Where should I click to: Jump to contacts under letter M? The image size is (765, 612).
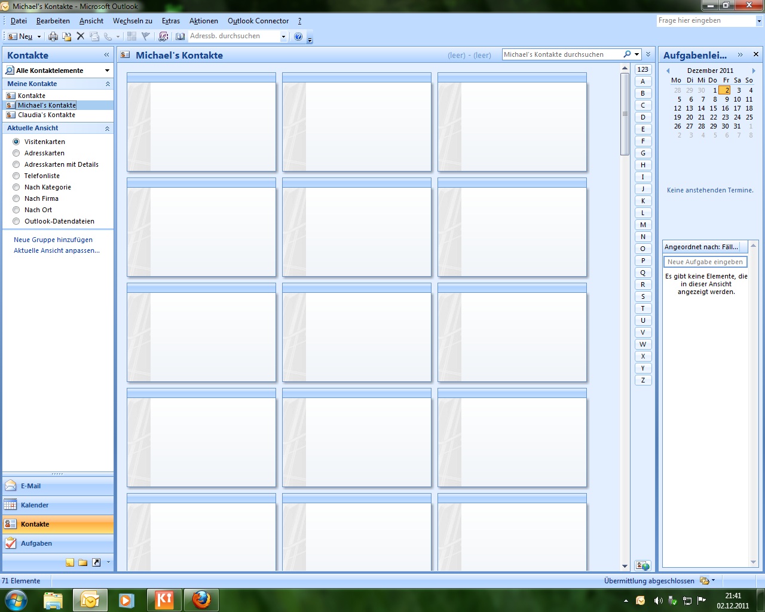coord(643,225)
